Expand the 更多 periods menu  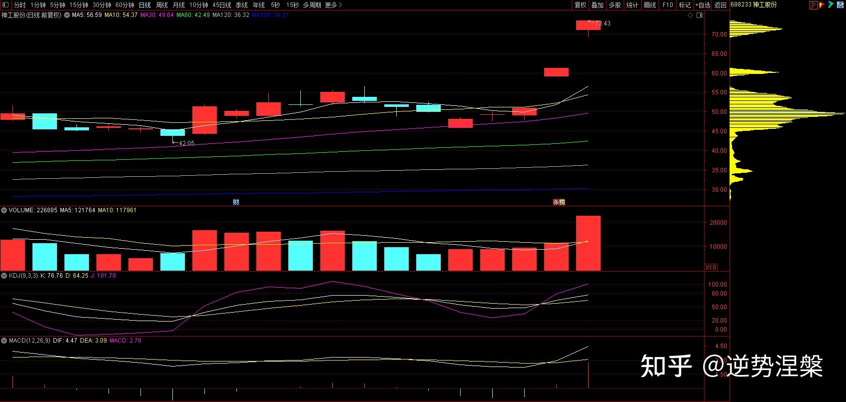(x=333, y=5)
